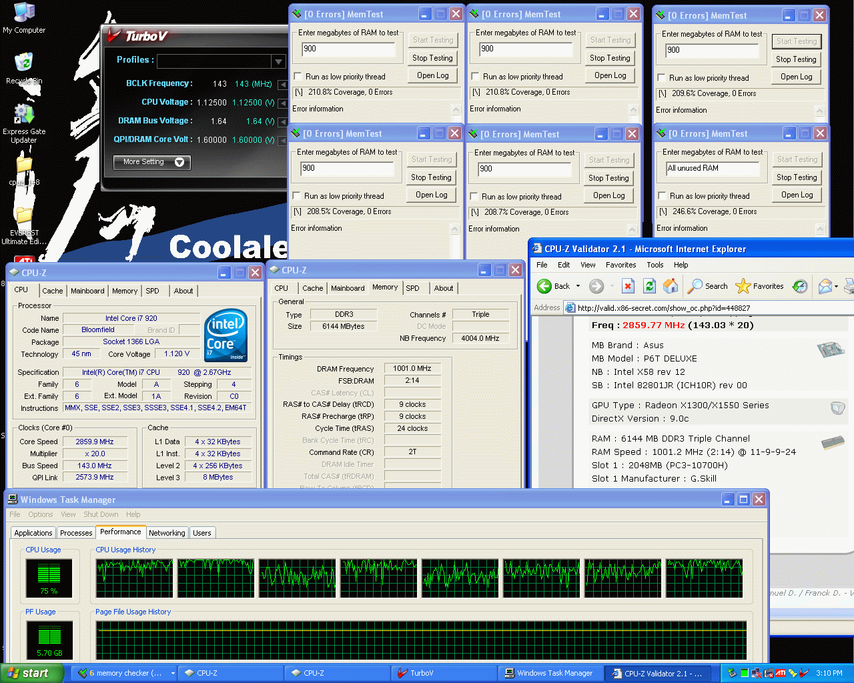Click the CPU Usage 75 % meter in Task Manager
The width and height of the screenshot is (854, 683).
coord(49,578)
